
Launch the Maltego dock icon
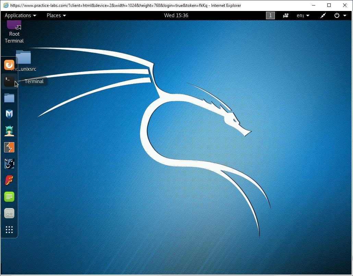tap(9, 164)
